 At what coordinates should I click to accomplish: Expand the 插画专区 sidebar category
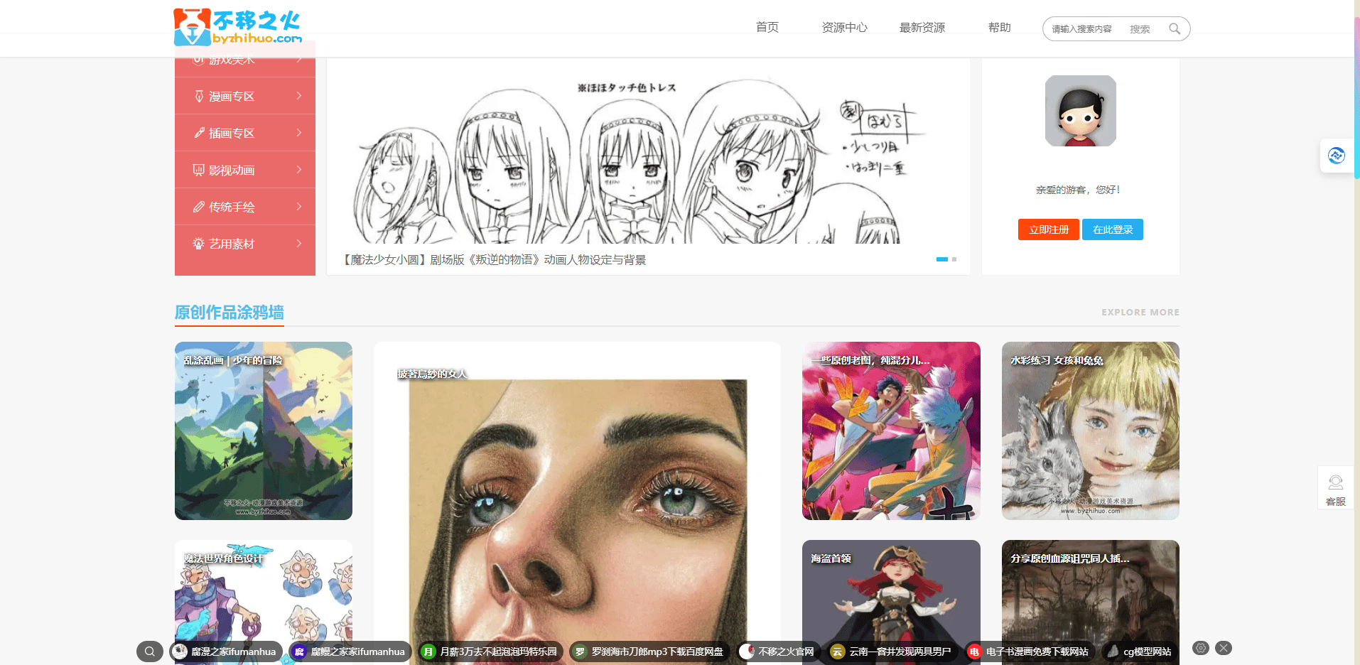[299, 133]
